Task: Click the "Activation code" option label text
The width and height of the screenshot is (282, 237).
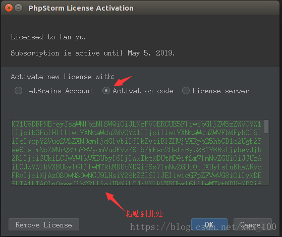Action: coord(143,91)
